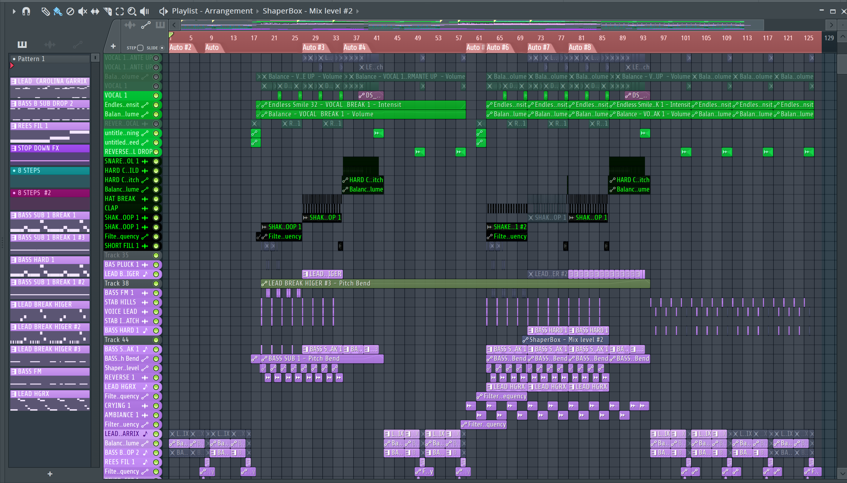Open options button beside Pattern 1

[x=95, y=58]
